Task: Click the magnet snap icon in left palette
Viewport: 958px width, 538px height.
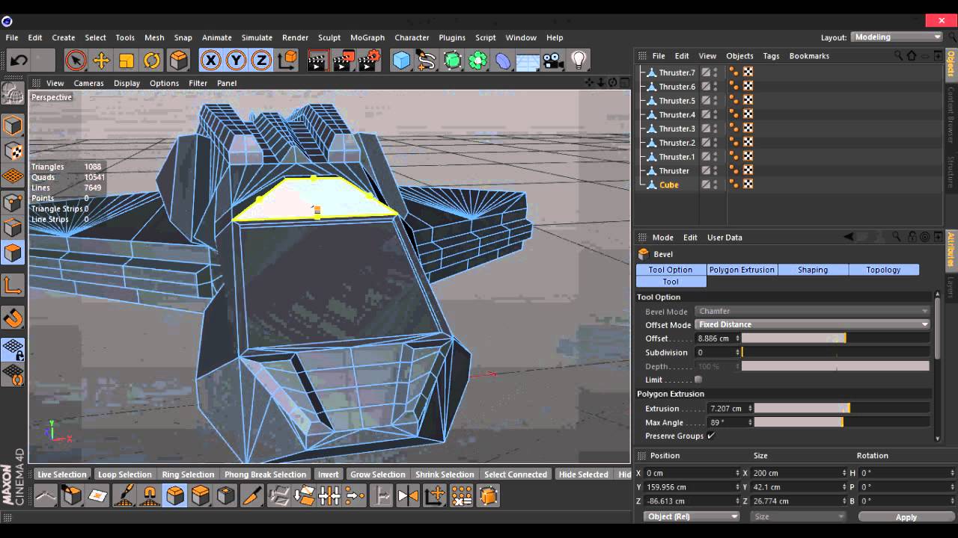Action: [13, 318]
